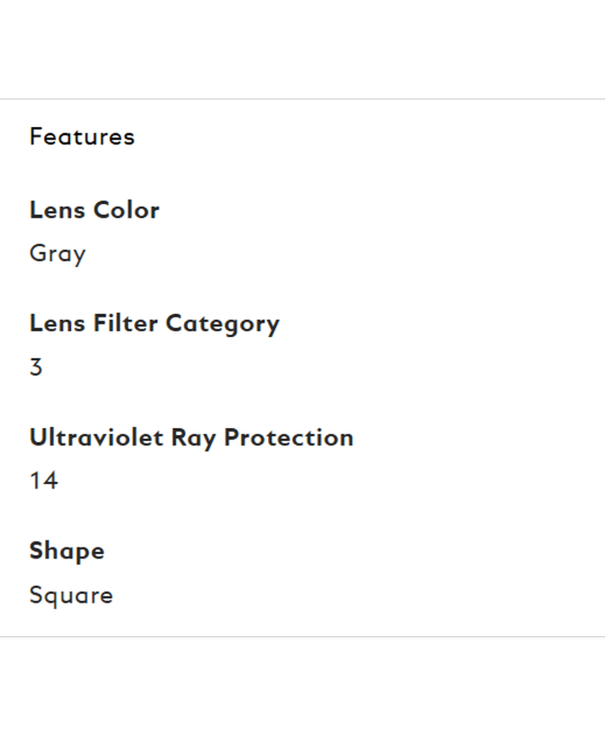605x735 pixels.
Task: Select the Lens Filter Category label
Action: pyautogui.click(x=154, y=323)
